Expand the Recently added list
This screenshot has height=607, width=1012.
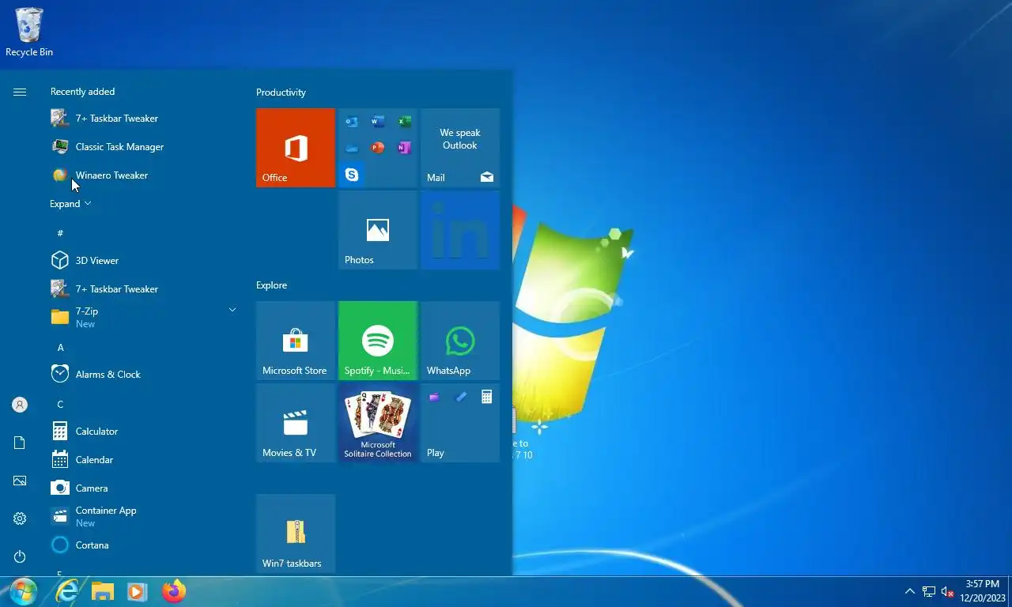[x=70, y=204]
